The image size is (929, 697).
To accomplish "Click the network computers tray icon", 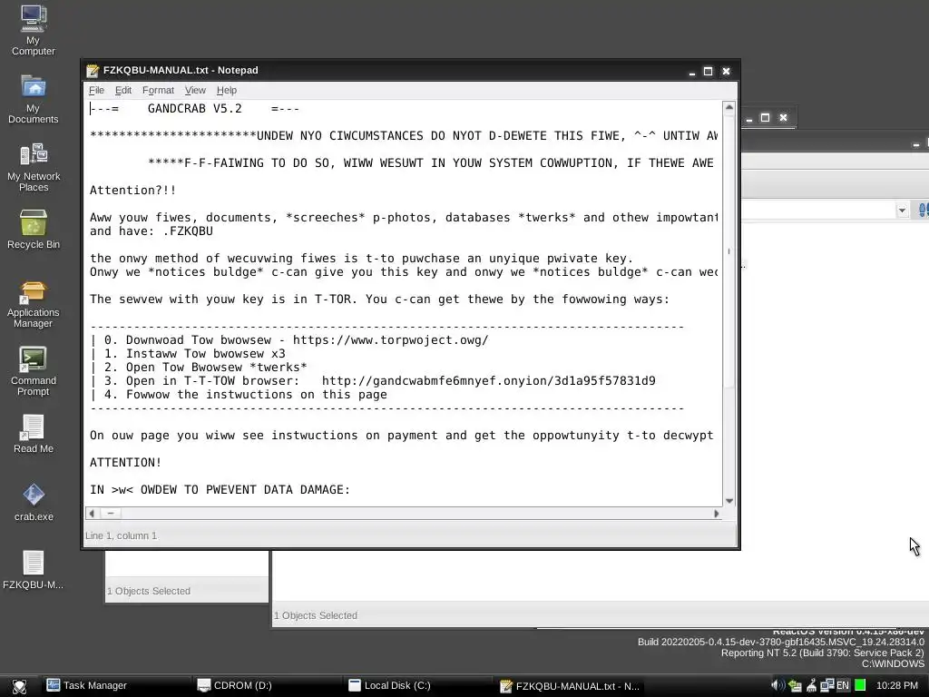I will [x=827, y=686].
